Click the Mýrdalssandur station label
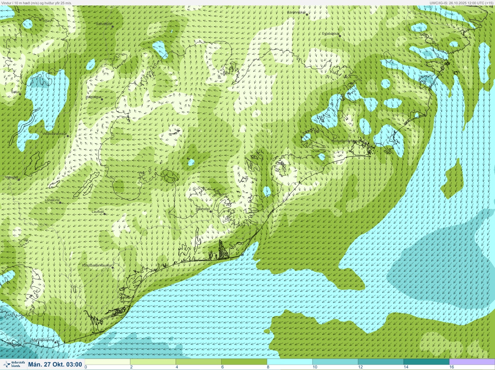 click(44, 340)
